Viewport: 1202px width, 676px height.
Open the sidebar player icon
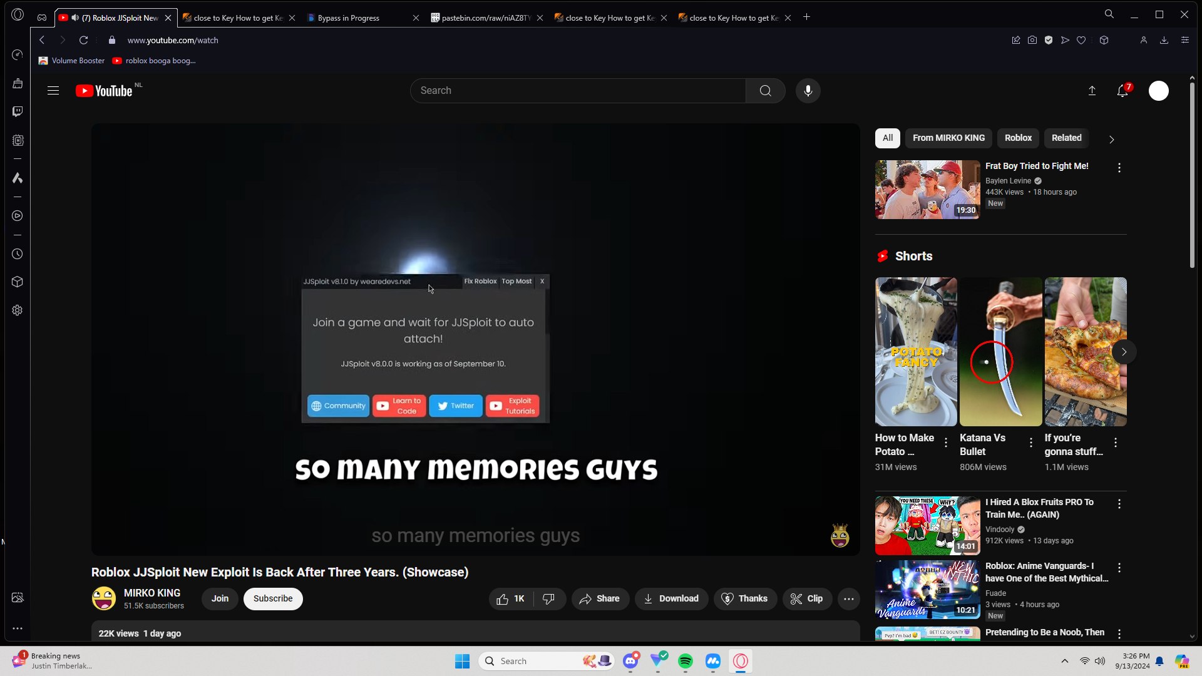(18, 216)
